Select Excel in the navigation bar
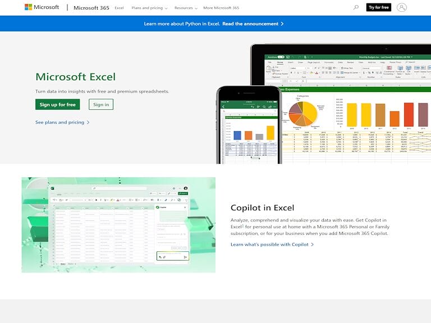The image size is (431, 323). coord(119,8)
